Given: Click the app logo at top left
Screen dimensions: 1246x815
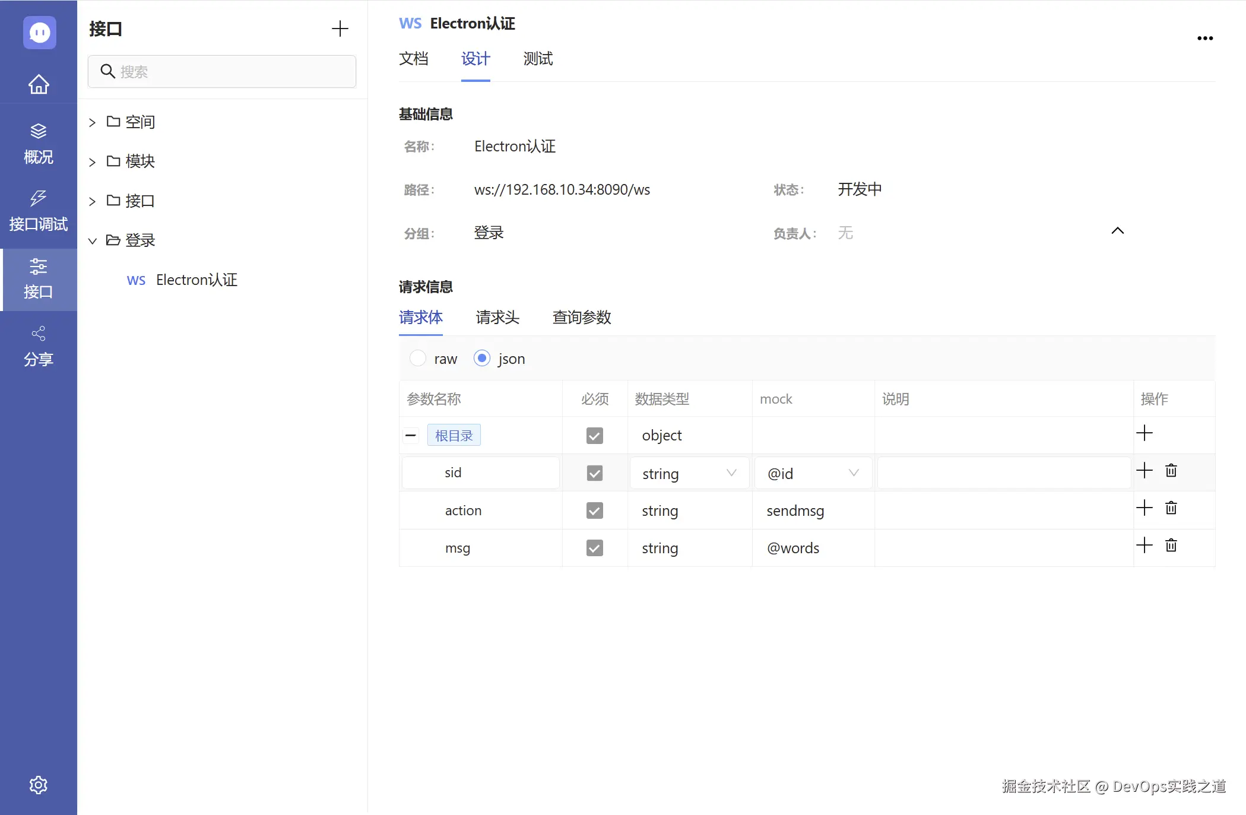Looking at the screenshot, I should 38,33.
